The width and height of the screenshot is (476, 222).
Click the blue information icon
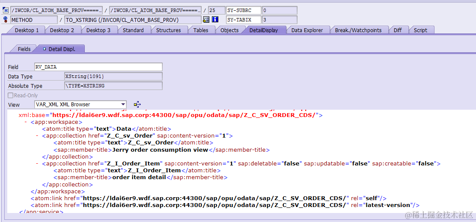tap(215, 20)
